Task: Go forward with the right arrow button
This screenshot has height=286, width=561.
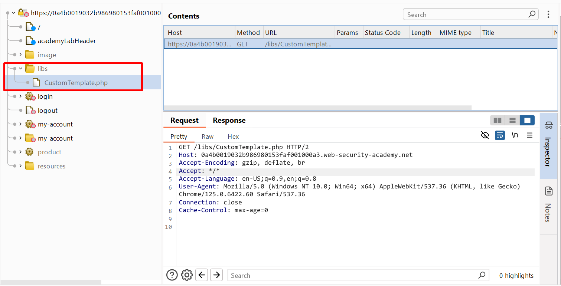Action: click(216, 275)
